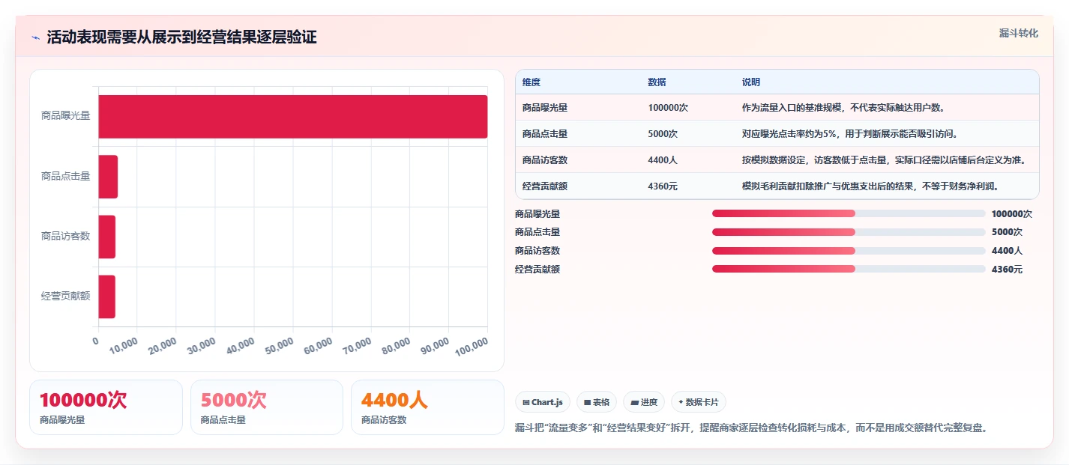Click the x-axis tick 10,000
Viewport: 1069px width, 465px height.
point(124,345)
